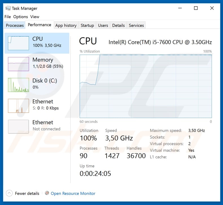Viewport: 223px width, 205px height.
Task: Open the Details tab
Action: point(118,25)
